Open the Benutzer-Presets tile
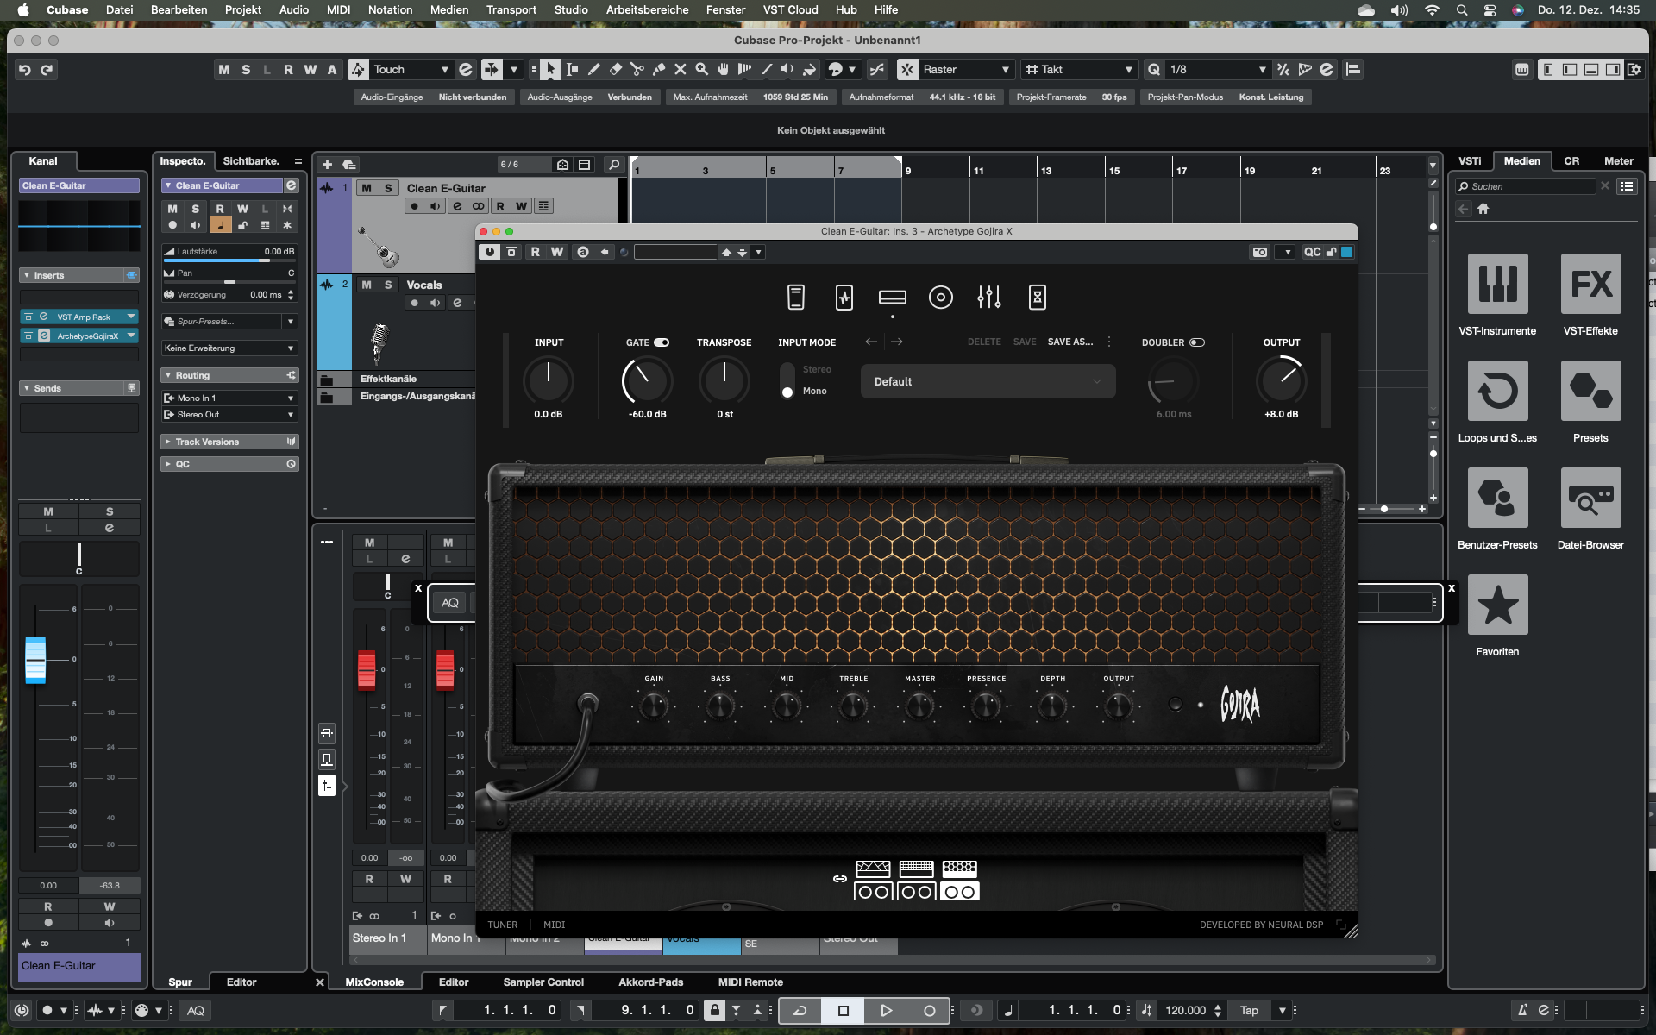Viewport: 1656px width, 1035px height. (x=1497, y=498)
